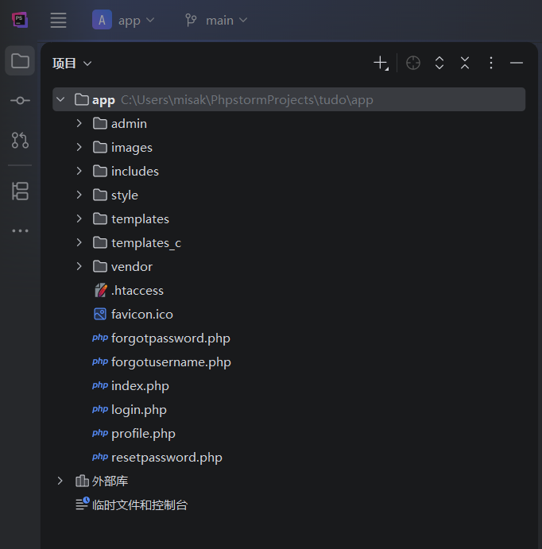542x549 pixels.
Task: Collapse all items in project tree
Action: (x=465, y=63)
